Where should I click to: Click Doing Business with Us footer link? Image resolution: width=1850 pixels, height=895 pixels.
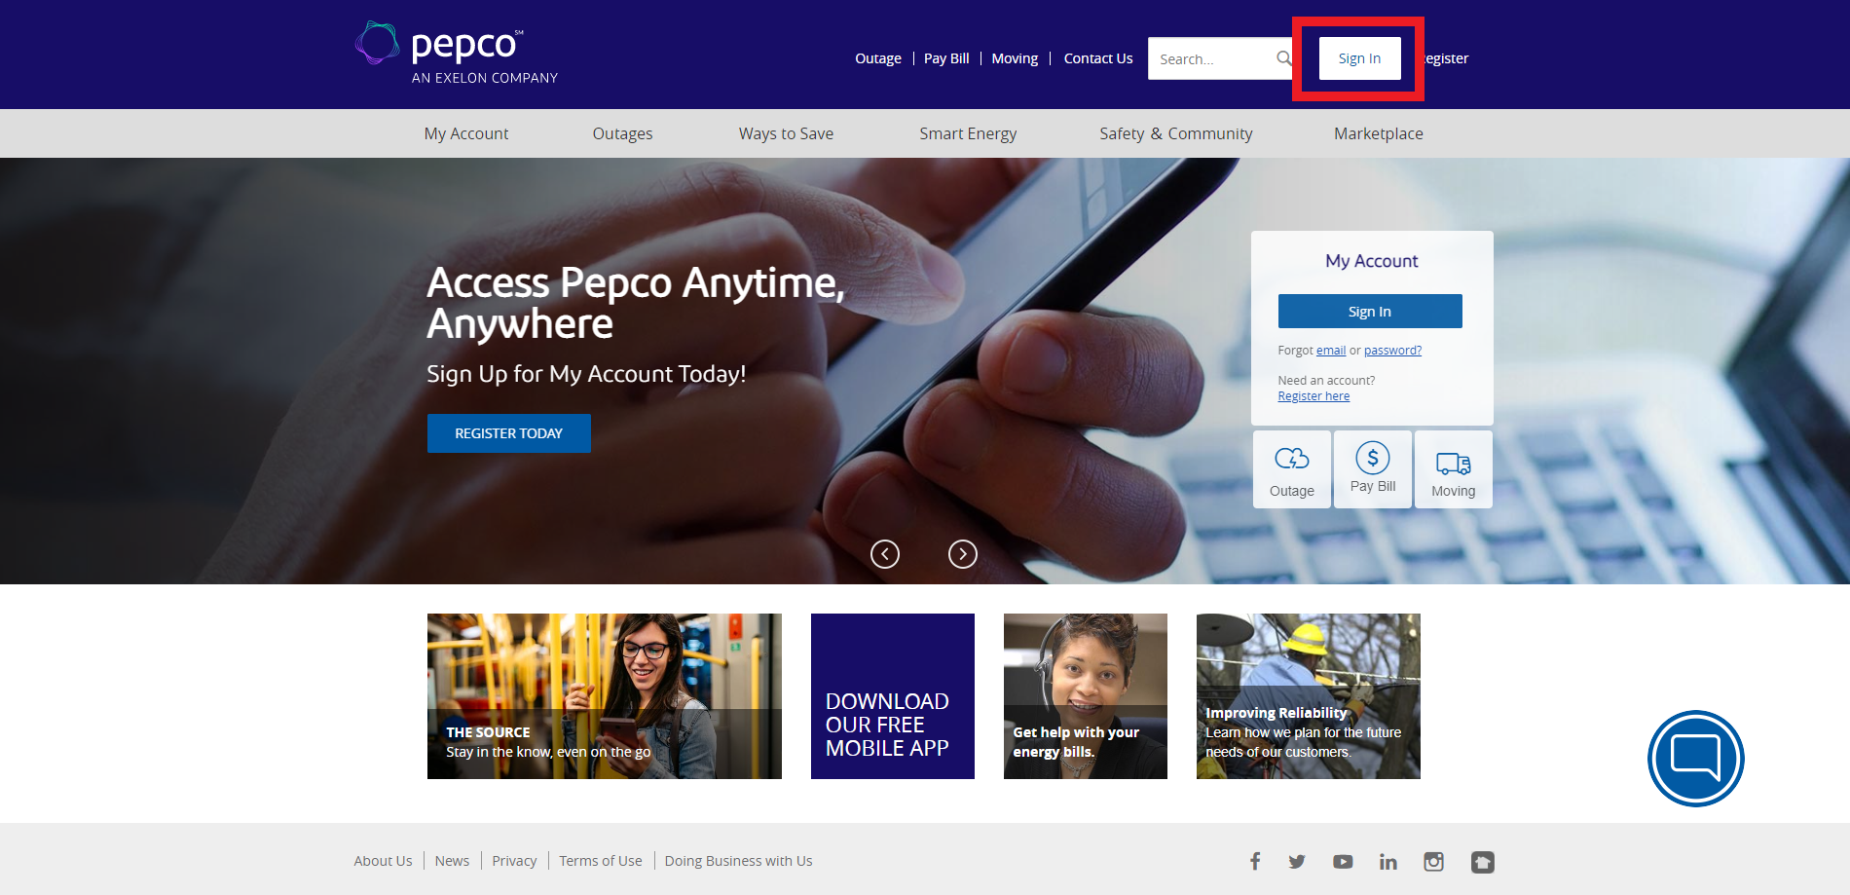(x=738, y=861)
